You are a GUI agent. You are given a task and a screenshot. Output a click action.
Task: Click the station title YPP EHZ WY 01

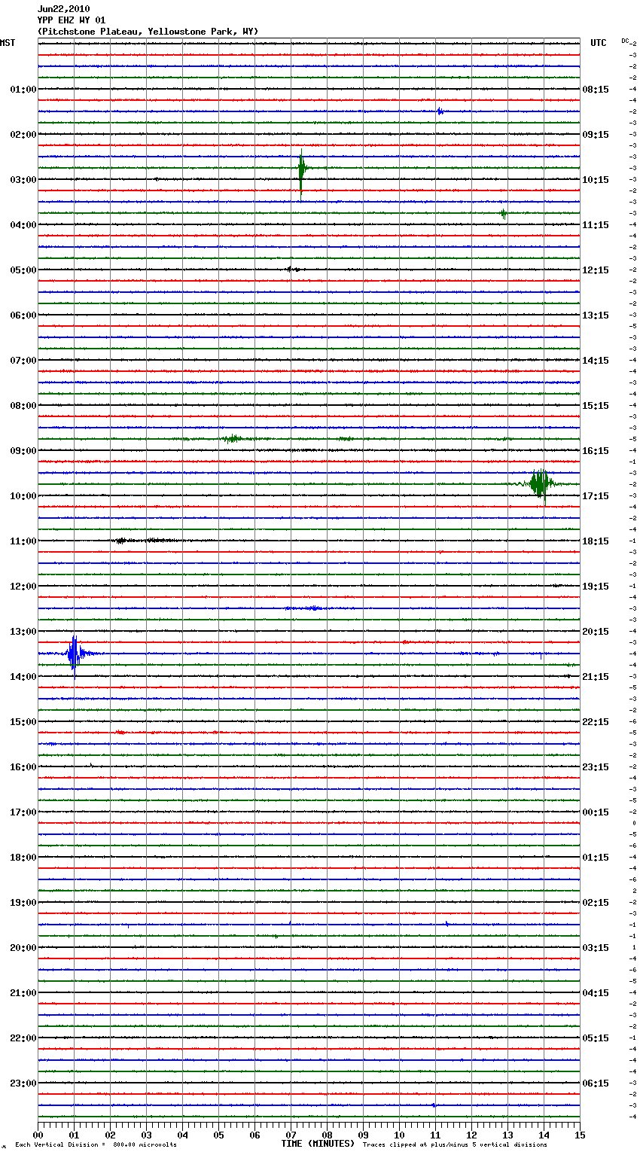point(72,20)
